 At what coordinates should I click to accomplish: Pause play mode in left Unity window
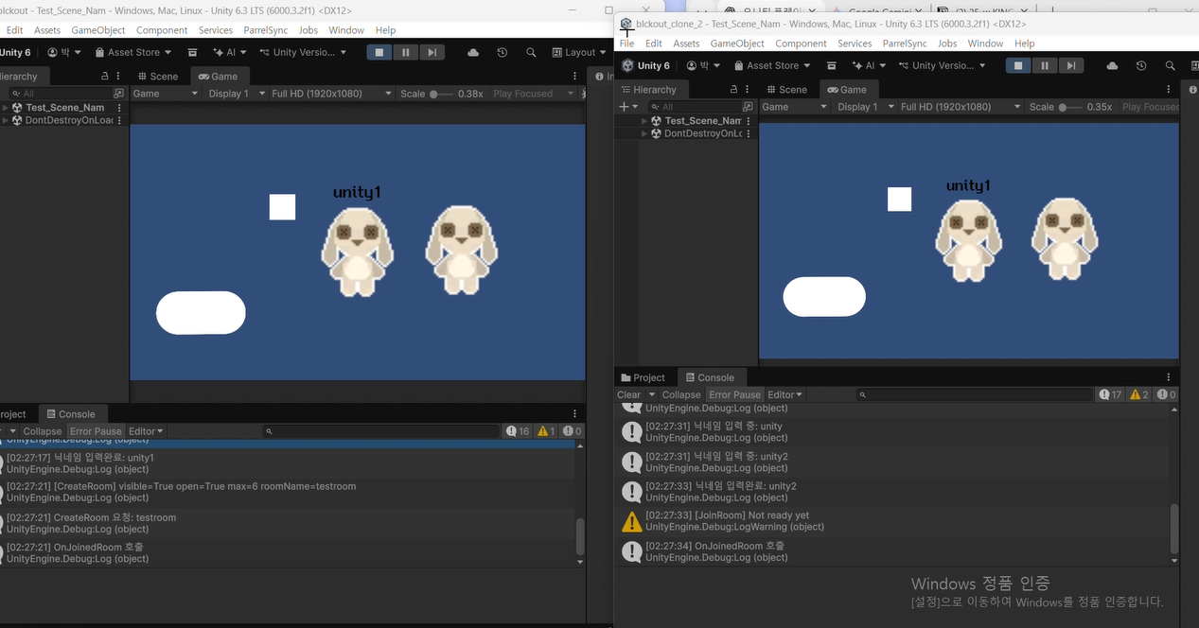coord(406,53)
